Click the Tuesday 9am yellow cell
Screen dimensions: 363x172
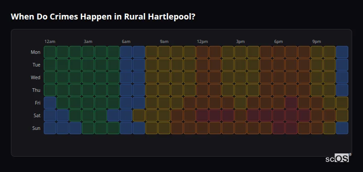click(x=164, y=65)
